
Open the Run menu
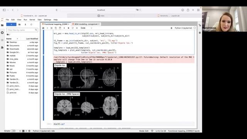pyautogui.click(x=25, y=20)
